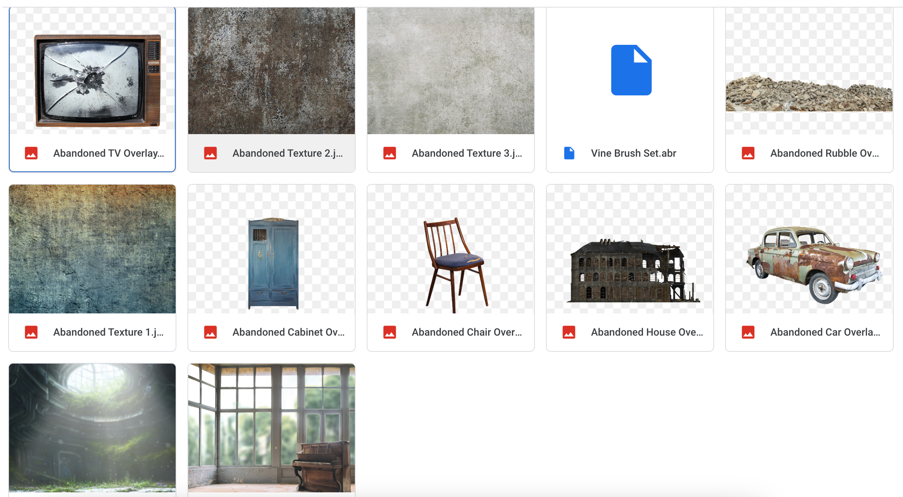
Task: Click the image icon beside Abandoned Cabinet Overlay
Action: click(x=210, y=332)
